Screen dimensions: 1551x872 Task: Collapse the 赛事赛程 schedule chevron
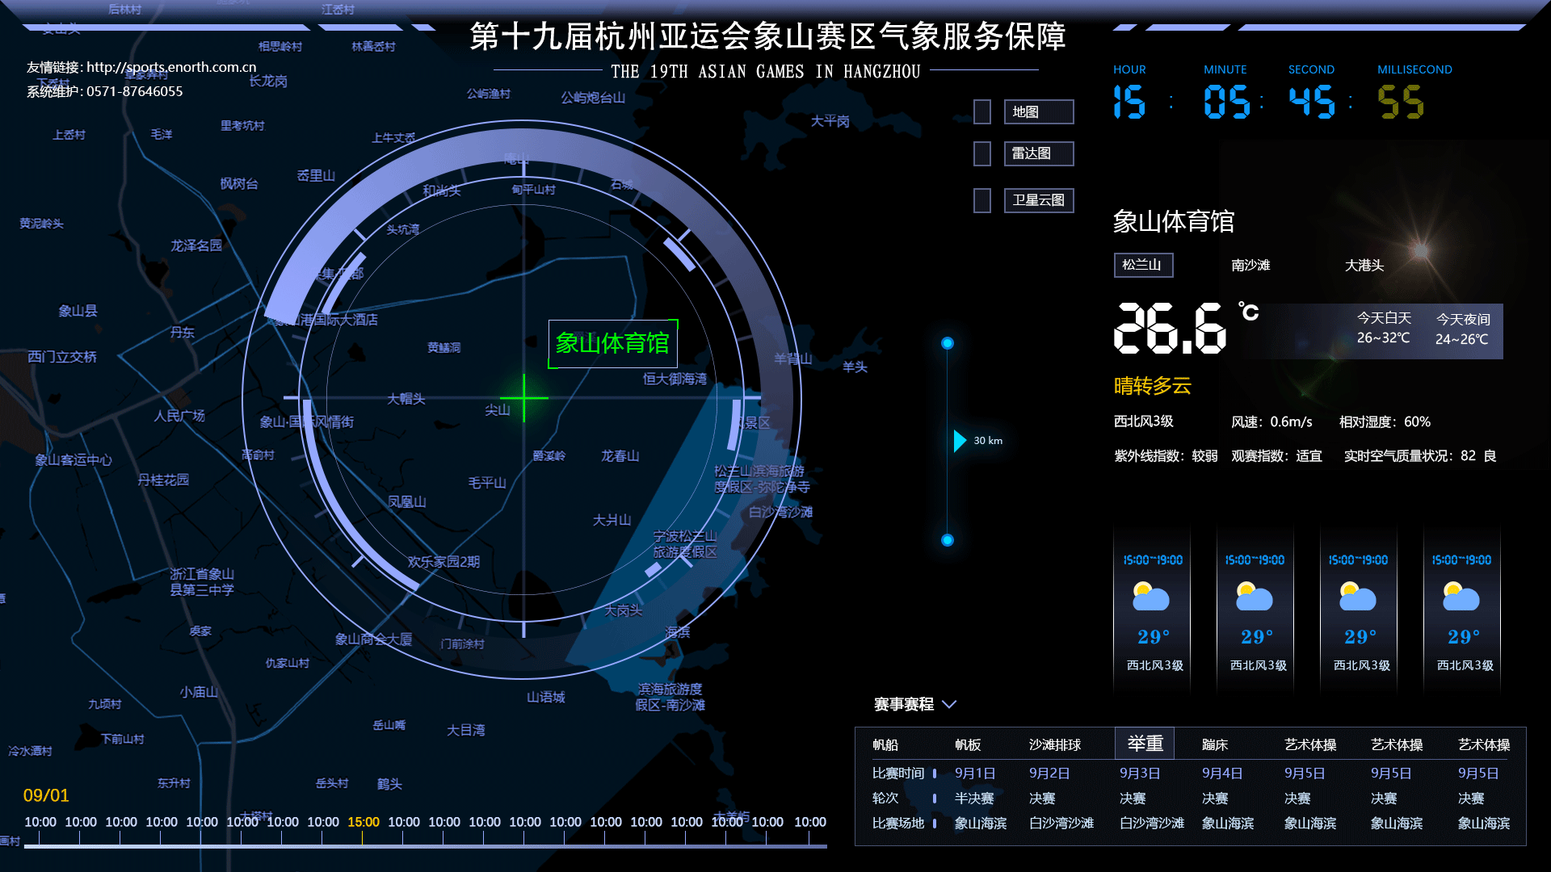tap(949, 704)
